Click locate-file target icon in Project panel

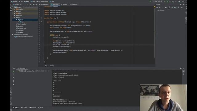click(27, 4)
